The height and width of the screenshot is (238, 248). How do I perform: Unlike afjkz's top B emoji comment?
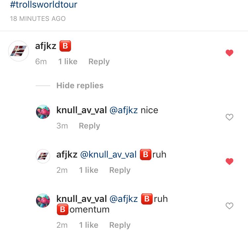[229, 53]
